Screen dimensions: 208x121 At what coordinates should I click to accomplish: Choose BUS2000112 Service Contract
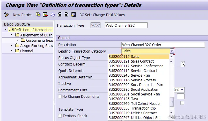click(139, 70)
